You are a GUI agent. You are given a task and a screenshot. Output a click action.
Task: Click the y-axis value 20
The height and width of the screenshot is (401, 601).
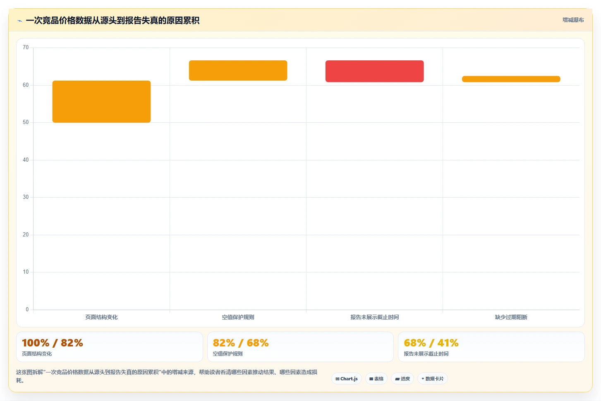26,235
